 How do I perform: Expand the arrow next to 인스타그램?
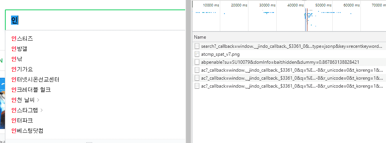[x=42, y=110]
